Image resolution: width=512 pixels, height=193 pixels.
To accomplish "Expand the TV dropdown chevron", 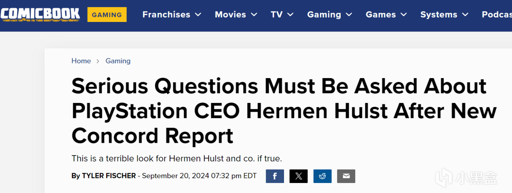I will click(x=290, y=15).
